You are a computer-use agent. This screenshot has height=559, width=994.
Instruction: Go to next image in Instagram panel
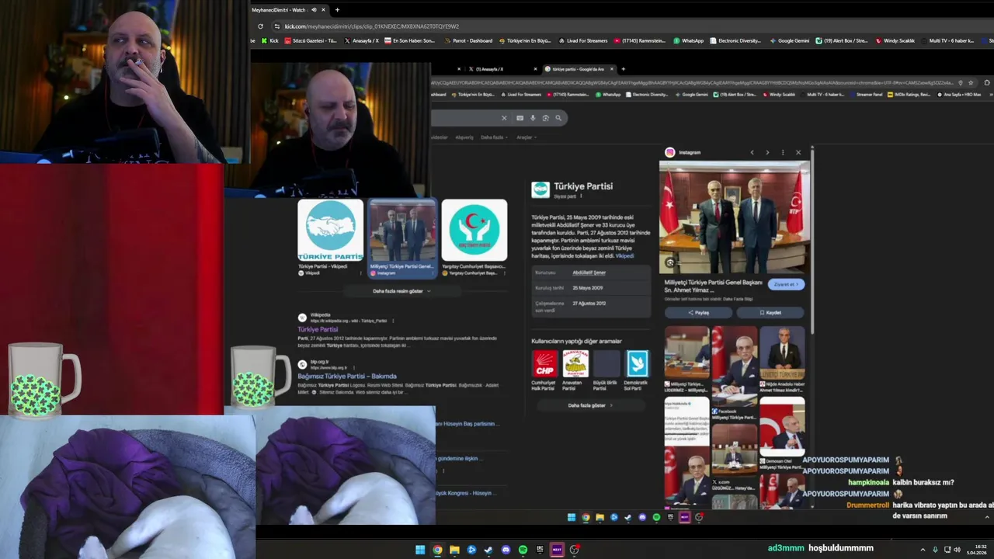click(767, 152)
